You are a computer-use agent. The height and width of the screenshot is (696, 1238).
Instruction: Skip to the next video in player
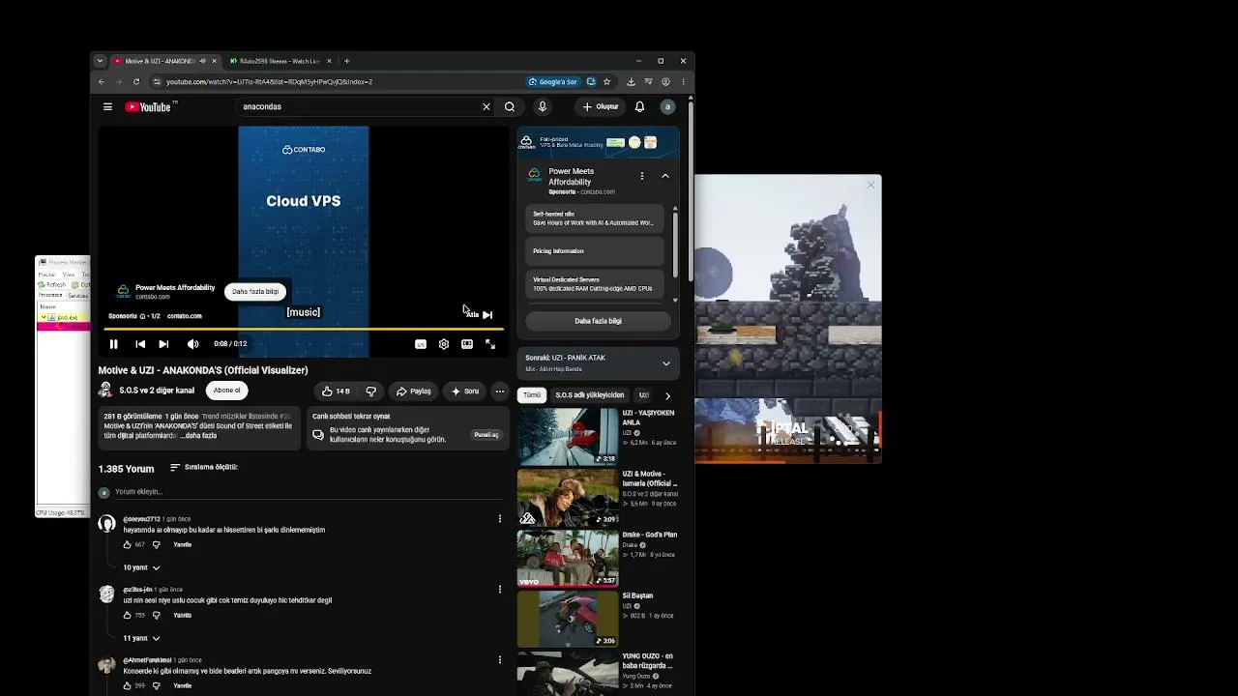(163, 344)
